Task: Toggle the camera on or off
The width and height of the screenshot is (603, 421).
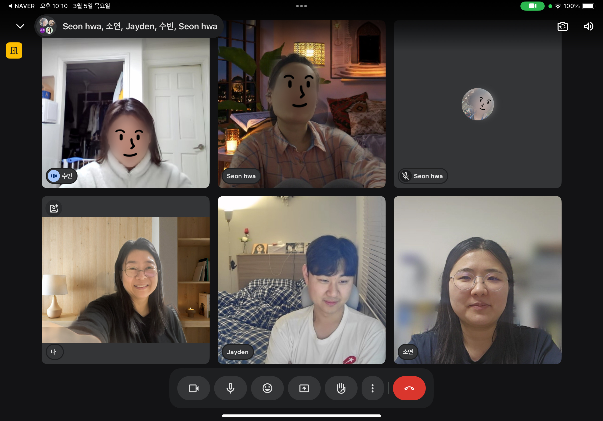Action: click(x=194, y=388)
